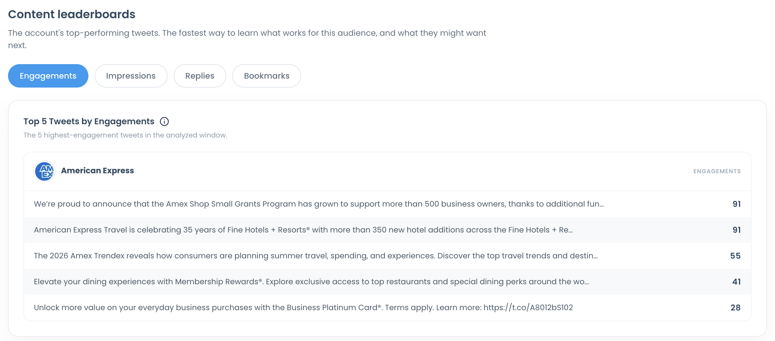This screenshot has width=775, height=341.
Task: Click the American Express account name
Action: 97,170
